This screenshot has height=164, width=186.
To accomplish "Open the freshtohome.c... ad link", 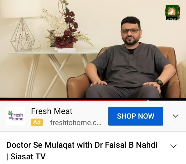I will pos(76,122).
